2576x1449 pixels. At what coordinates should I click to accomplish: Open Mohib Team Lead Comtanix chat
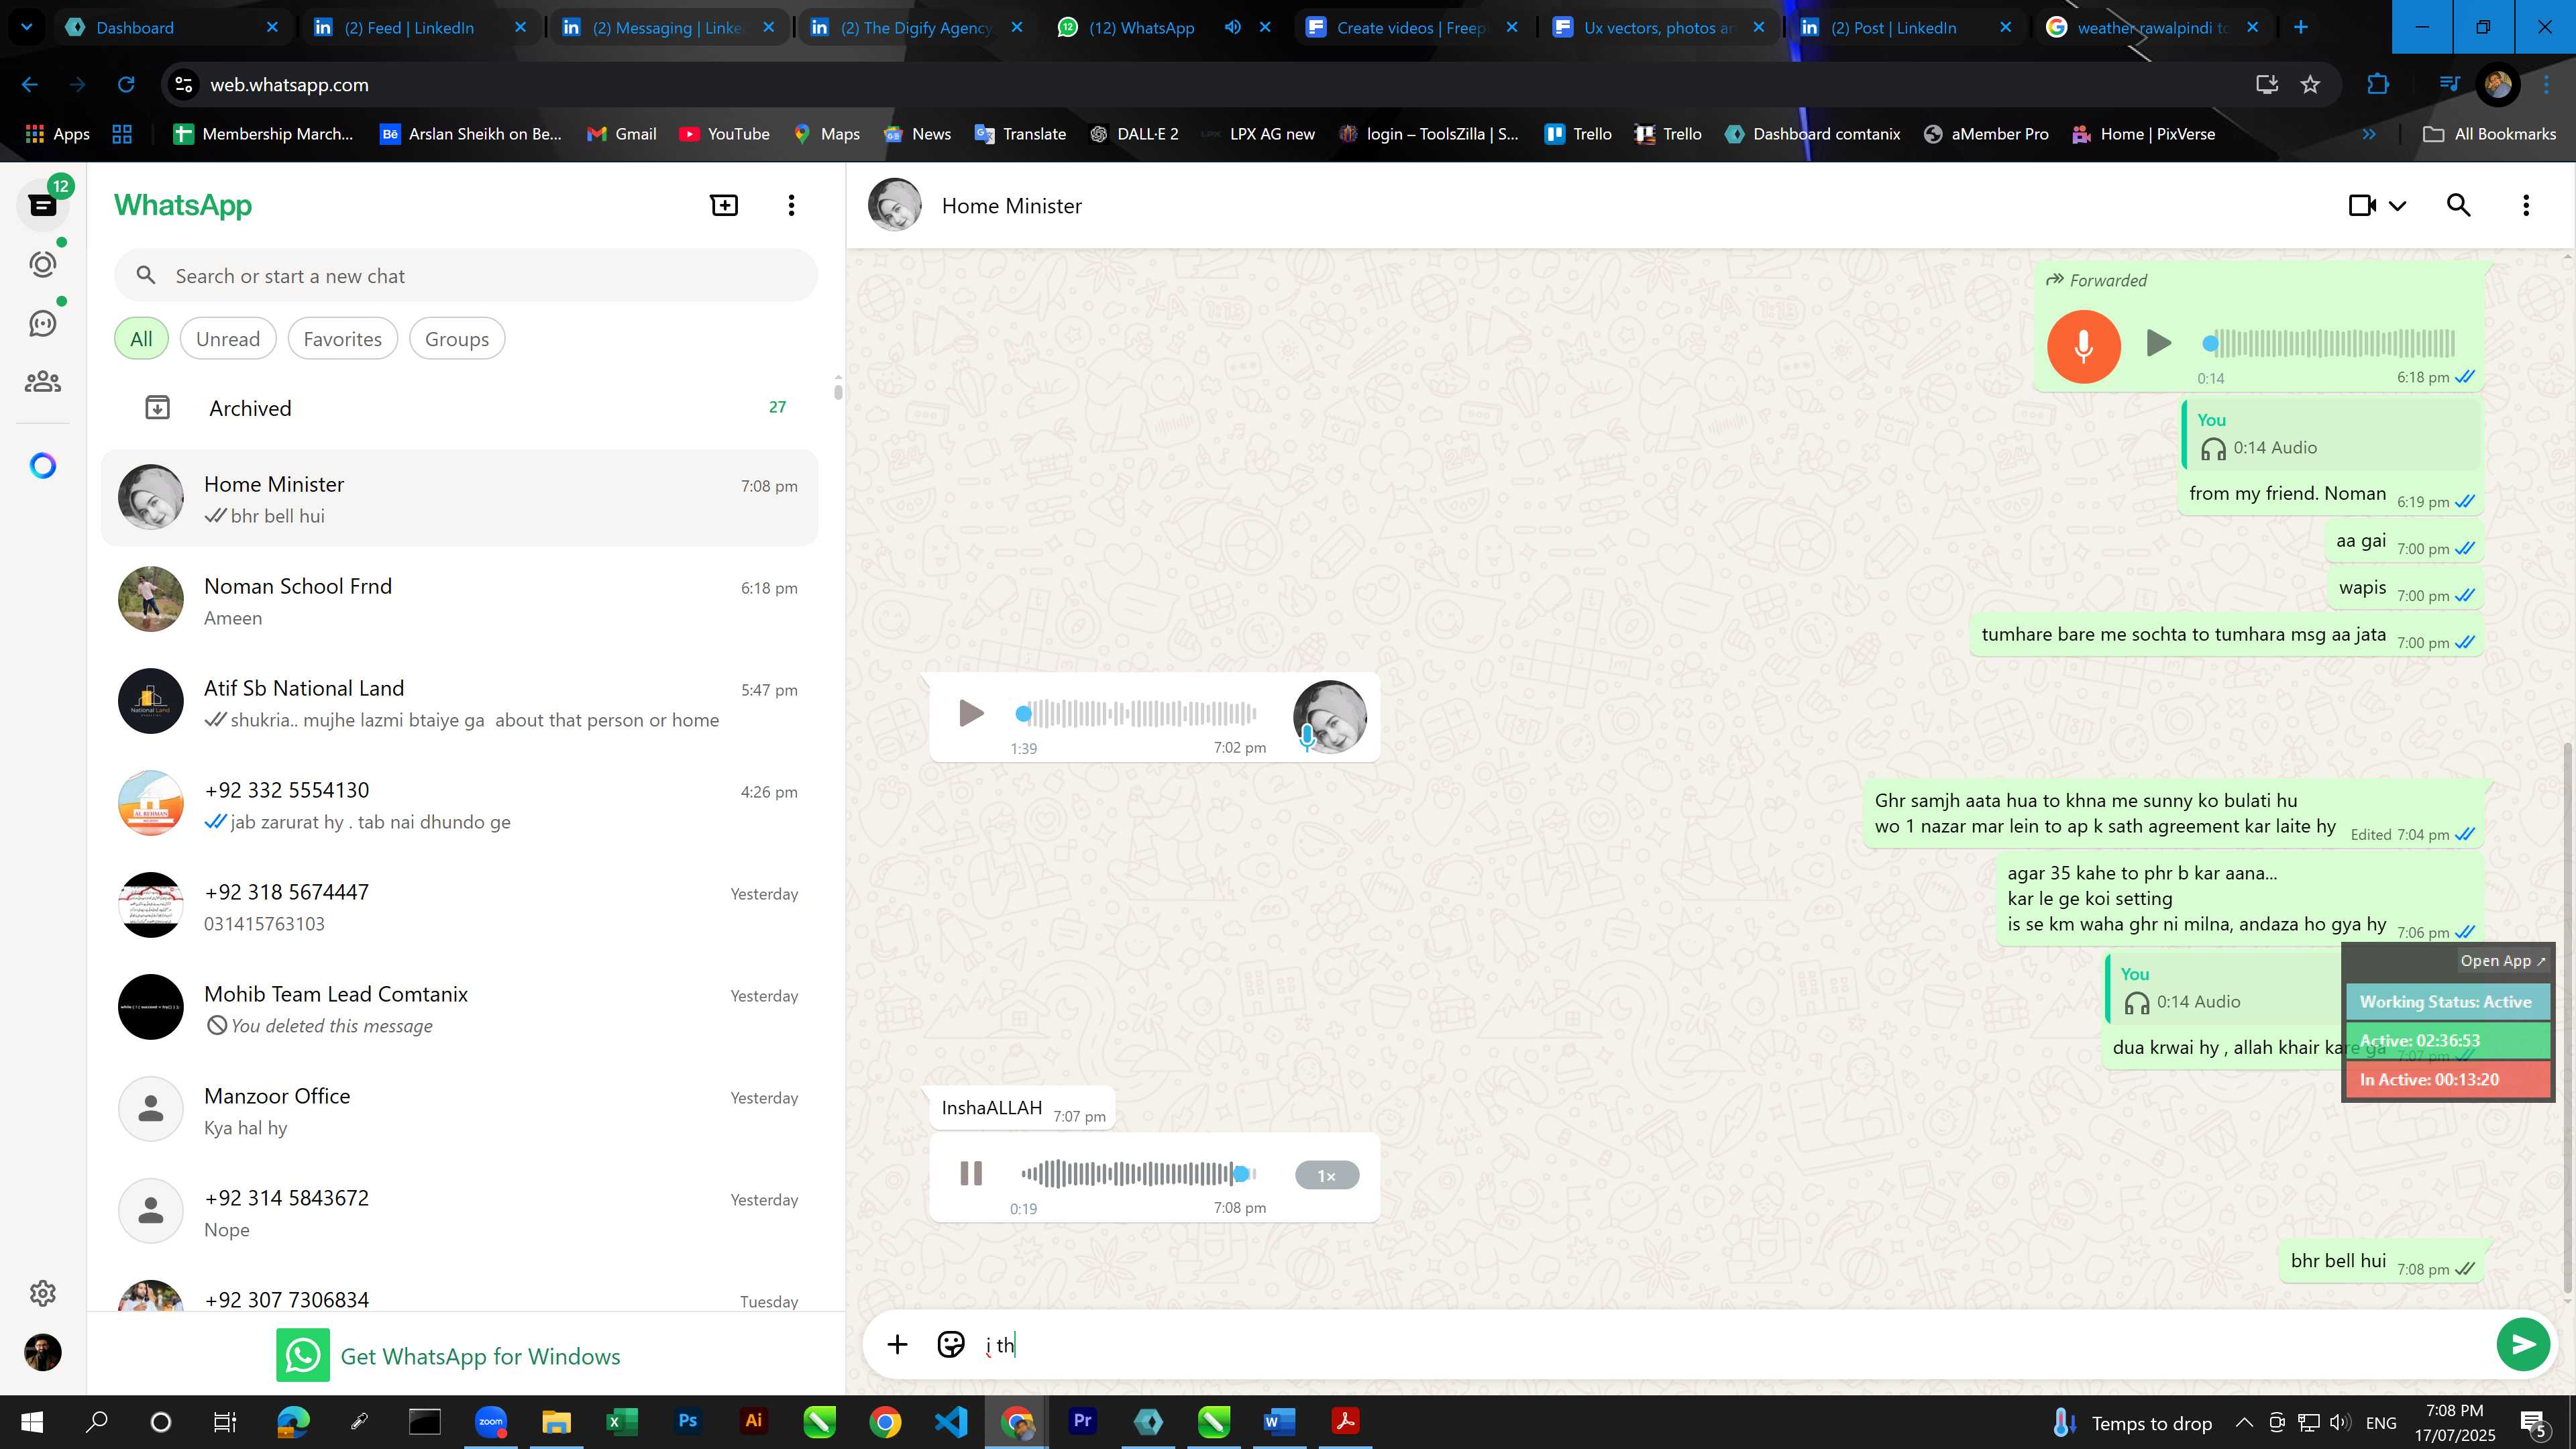click(460, 1009)
